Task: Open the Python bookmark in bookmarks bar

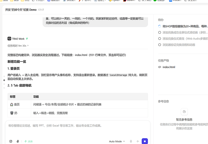Action: [115, 1]
